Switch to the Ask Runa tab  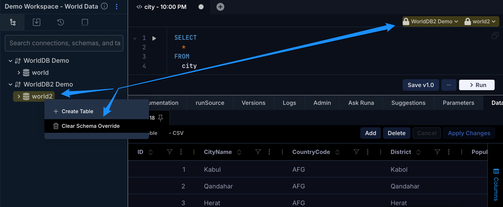[x=361, y=103]
